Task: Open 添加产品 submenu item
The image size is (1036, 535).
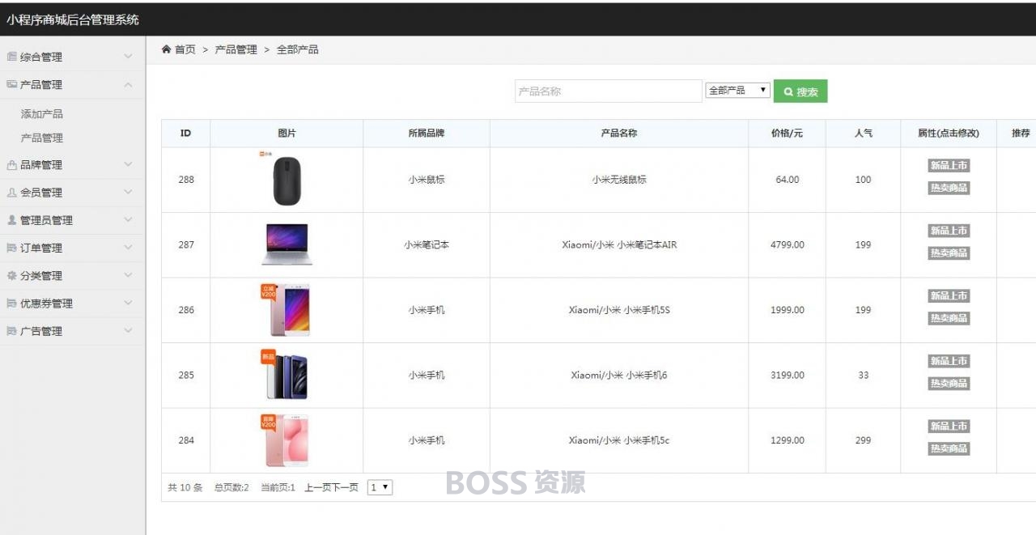Action: pos(42,114)
